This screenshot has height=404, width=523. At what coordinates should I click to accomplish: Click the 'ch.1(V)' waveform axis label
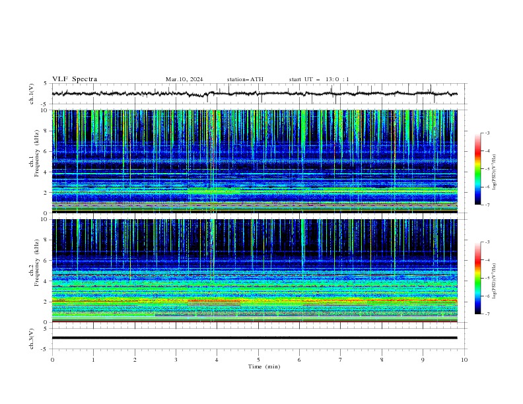click(32, 94)
